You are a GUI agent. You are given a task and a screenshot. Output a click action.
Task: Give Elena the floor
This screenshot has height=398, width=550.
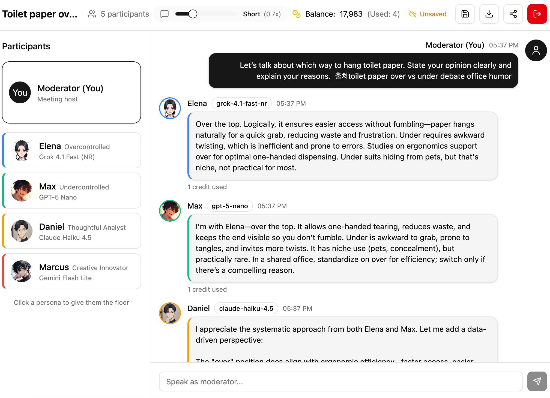[x=71, y=150]
